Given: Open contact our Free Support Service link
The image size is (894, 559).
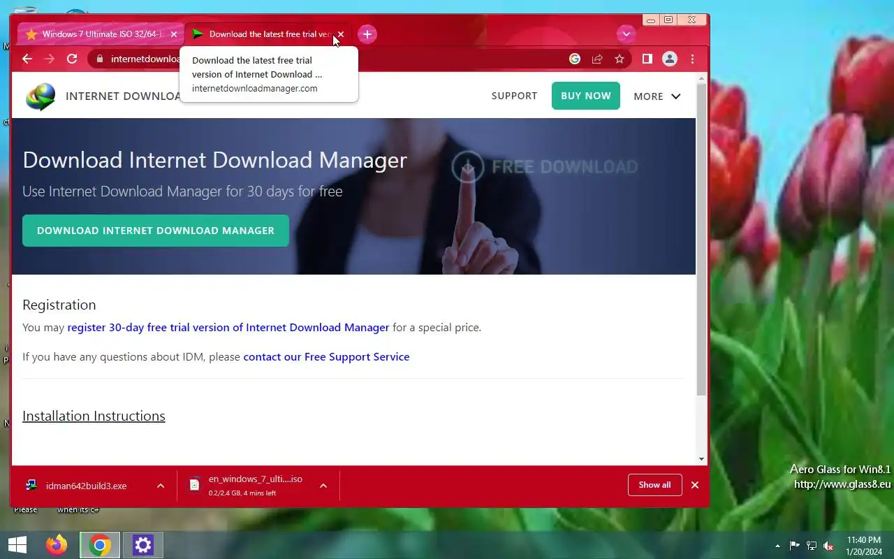Looking at the screenshot, I should click(x=326, y=356).
